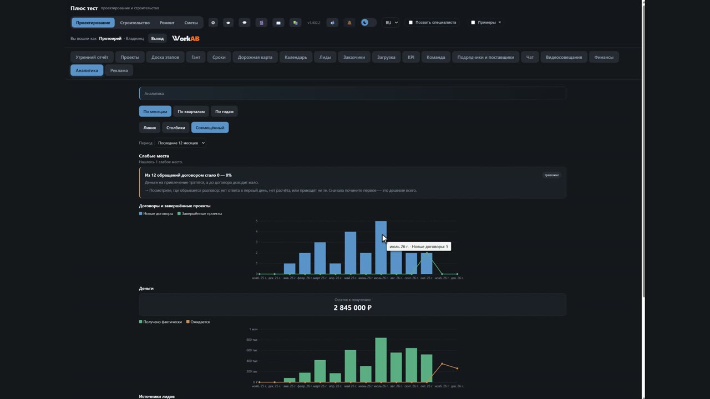Open the Утренний отчёт tab
Viewport: 710px width, 399px height.
[92, 57]
